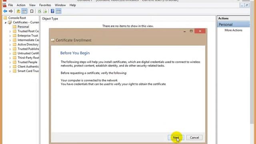The image size is (256, 144).
Task: Expand the Smart Card Trus node arrow
Action: pyautogui.click(x=10, y=71)
